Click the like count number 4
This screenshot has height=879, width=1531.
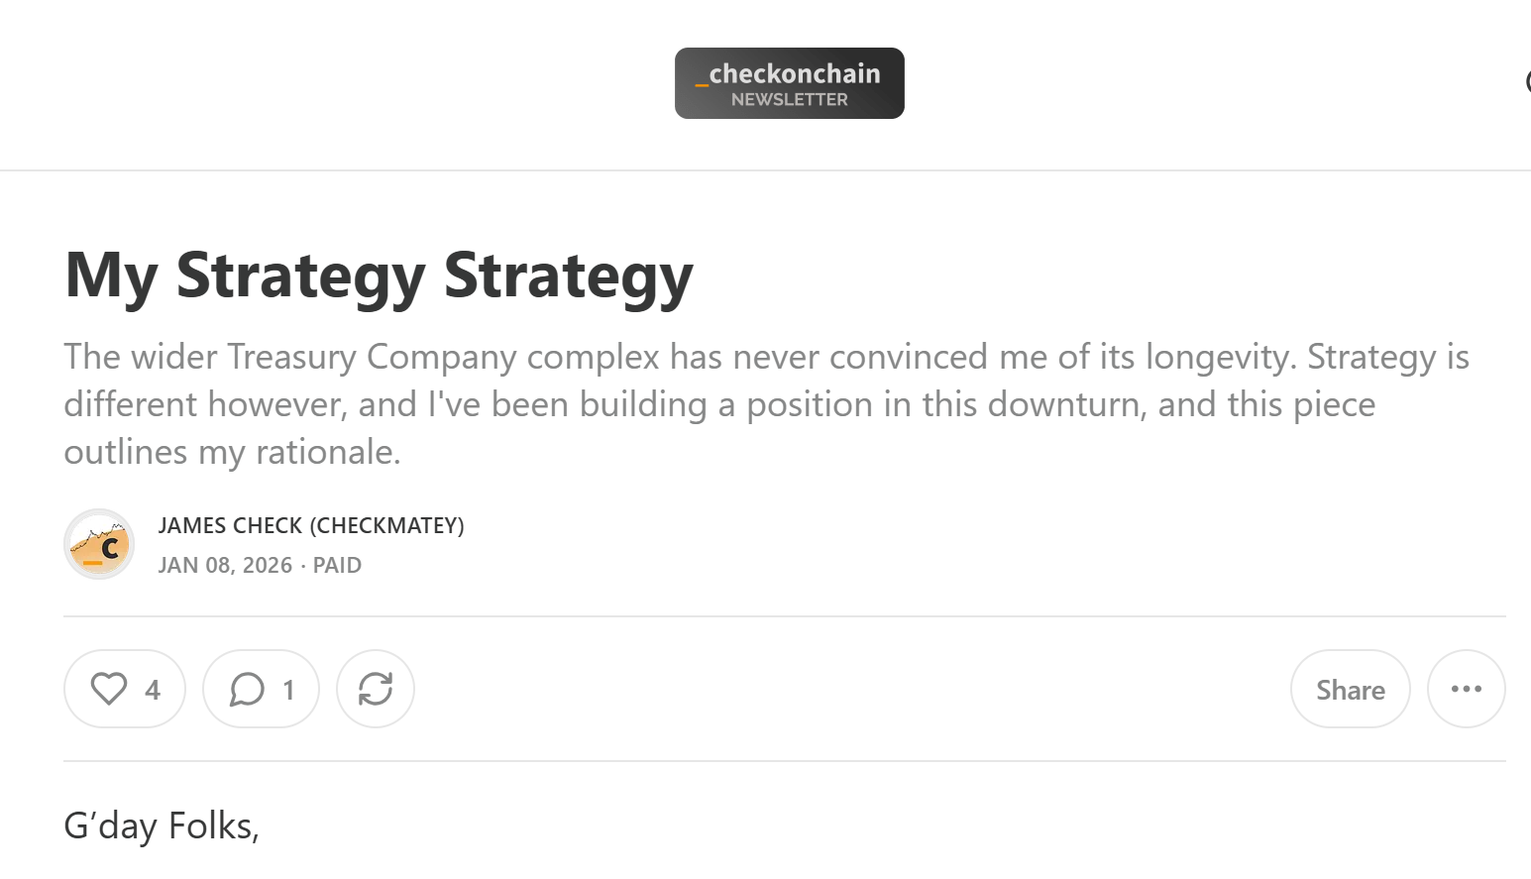[x=152, y=690]
